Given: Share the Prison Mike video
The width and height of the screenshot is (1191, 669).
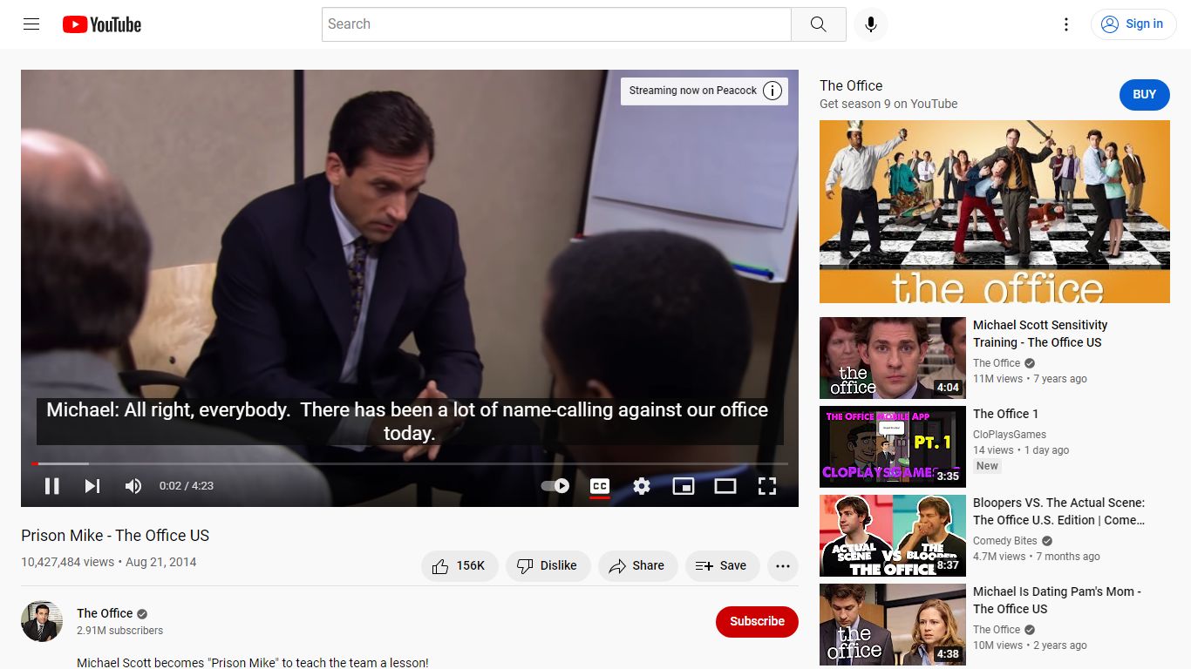Looking at the screenshot, I should point(637,566).
